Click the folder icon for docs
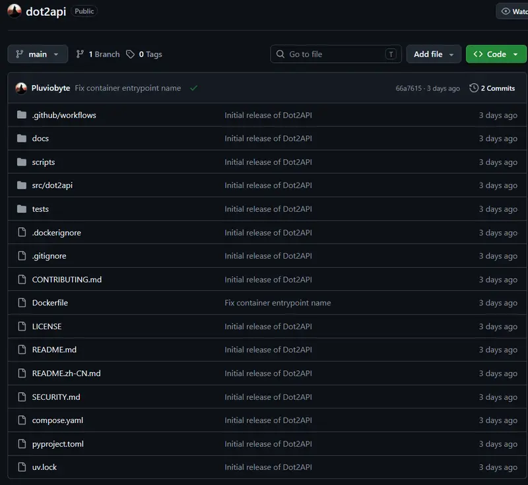Image resolution: width=528 pixels, height=485 pixels. (x=22, y=139)
